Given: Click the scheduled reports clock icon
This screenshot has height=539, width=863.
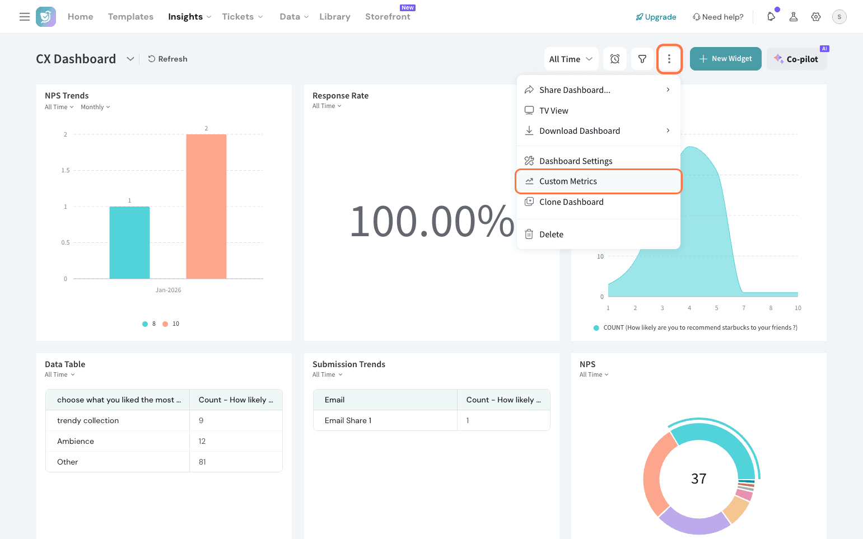Looking at the screenshot, I should tap(615, 59).
